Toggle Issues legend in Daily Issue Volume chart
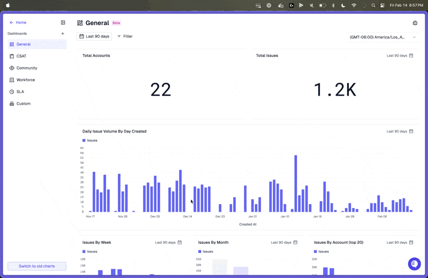Image resolution: width=428 pixels, height=278 pixels. 90,140
